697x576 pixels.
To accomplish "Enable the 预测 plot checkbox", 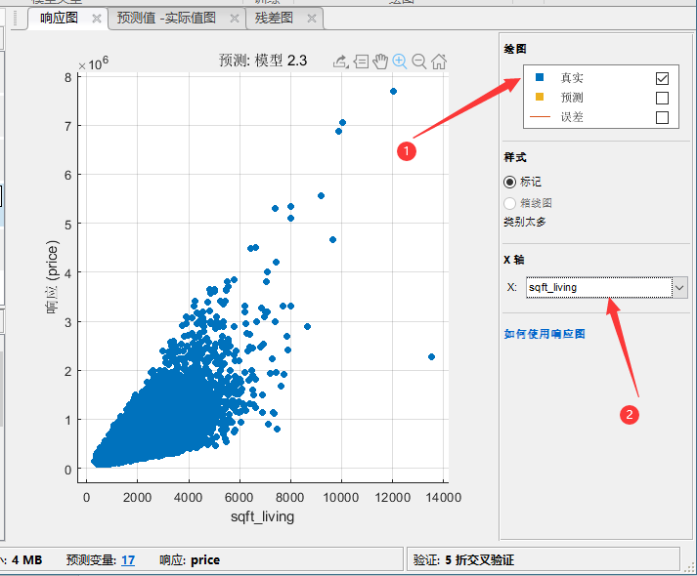I will (662, 98).
